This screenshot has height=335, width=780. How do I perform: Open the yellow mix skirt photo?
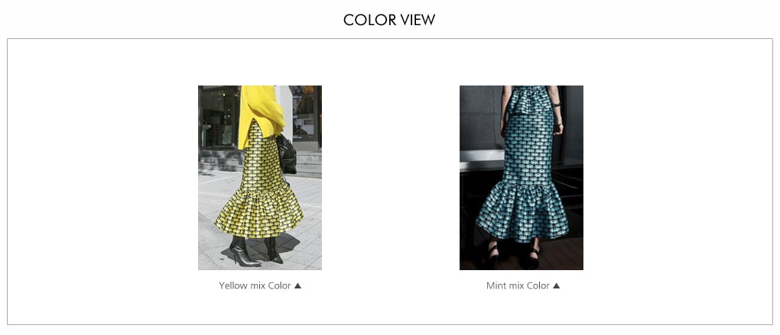(x=260, y=178)
